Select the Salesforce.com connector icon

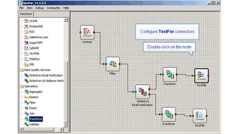(27, 37)
